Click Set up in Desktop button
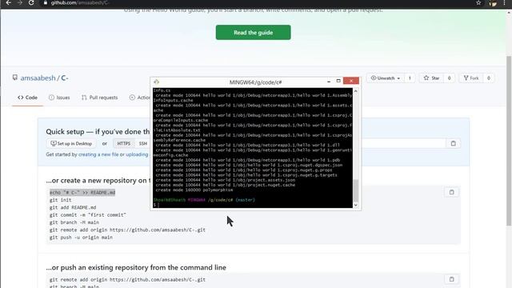512x288 pixels. [x=71, y=143]
